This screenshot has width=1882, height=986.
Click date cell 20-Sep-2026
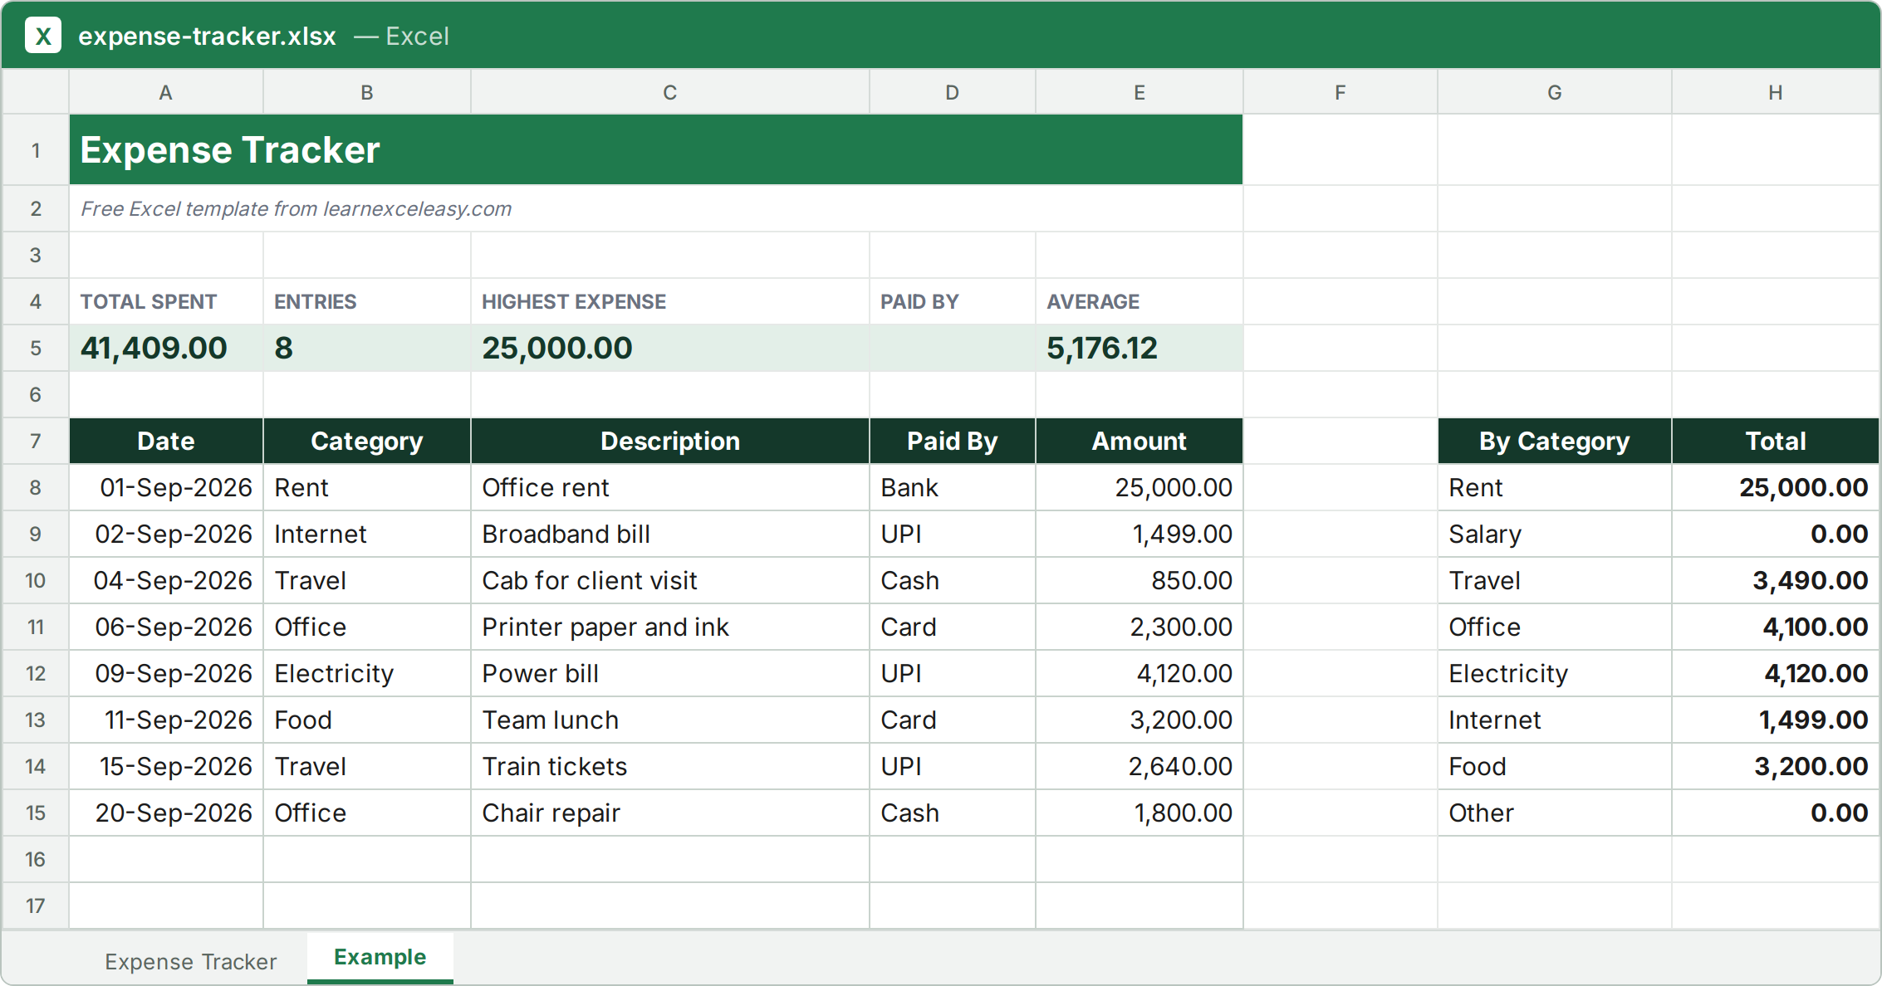pyautogui.click(x=166, y=813)
